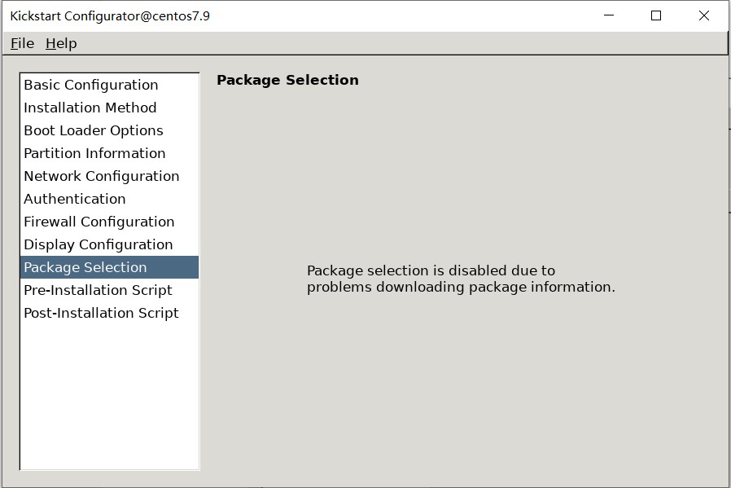Select Post-Installation Script in the list
The width and height of the screenshot is (731, 488).
pos(102,313)
